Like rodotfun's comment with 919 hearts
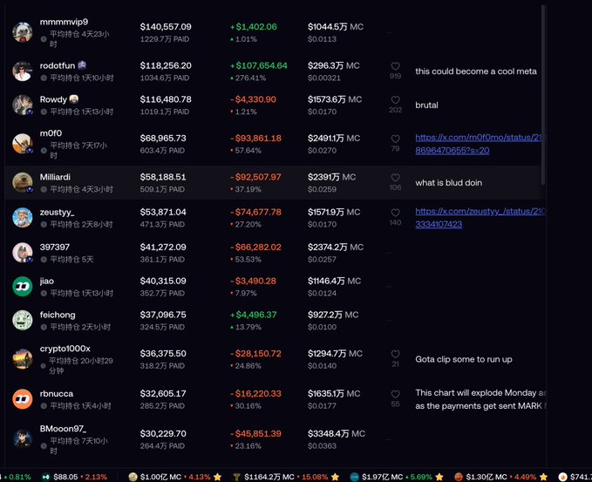This screenshot has height=482, width=592. [395, 66]
